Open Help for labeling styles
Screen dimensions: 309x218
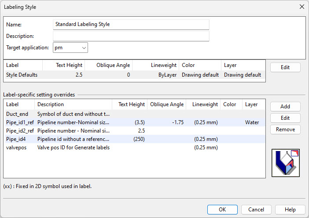tap(290, 210)
